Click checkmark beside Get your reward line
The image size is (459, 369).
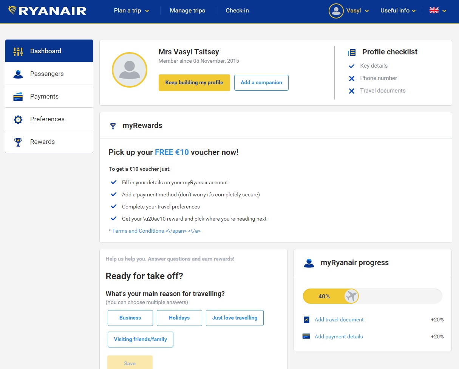pyautogui.click(x=113, y=219)
